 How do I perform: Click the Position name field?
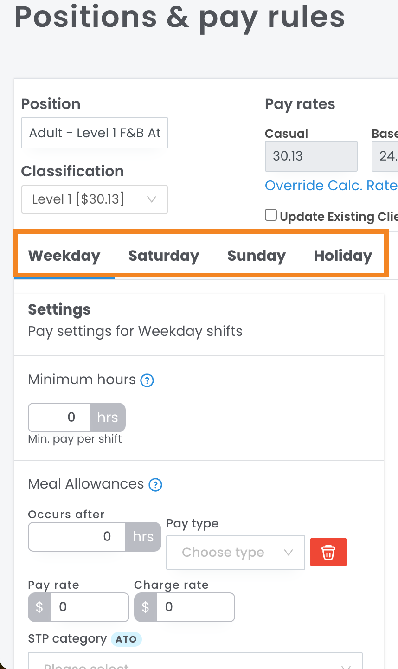tap(95, 133)
